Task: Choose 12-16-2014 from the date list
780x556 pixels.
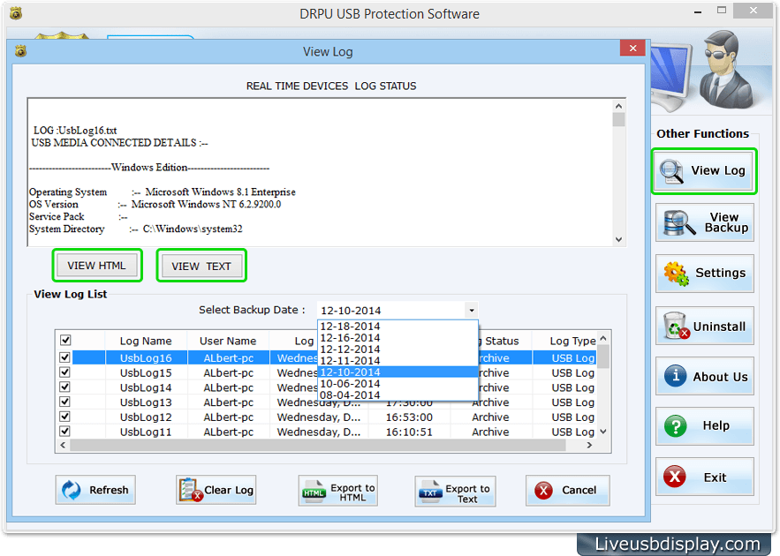Action: pos(398,338)
